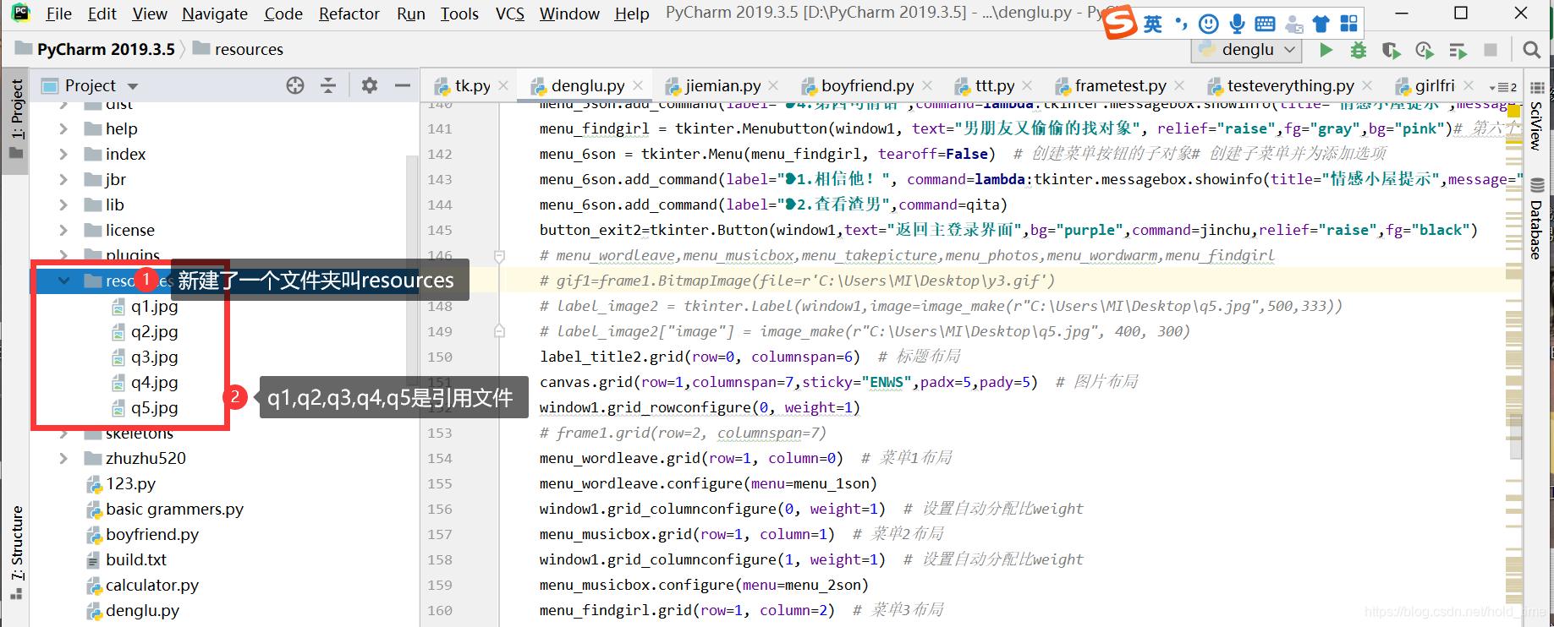Screen dimensions: 1554x627
Task: Expand the help folder
Action: [63, 128]
